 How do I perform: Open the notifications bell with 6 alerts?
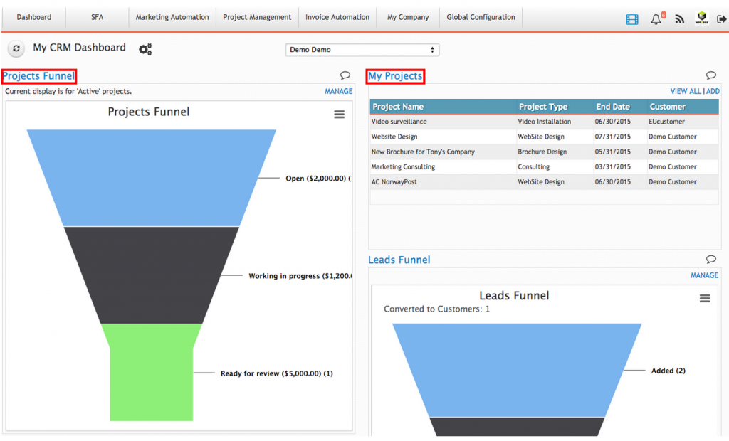pos(656,19)
